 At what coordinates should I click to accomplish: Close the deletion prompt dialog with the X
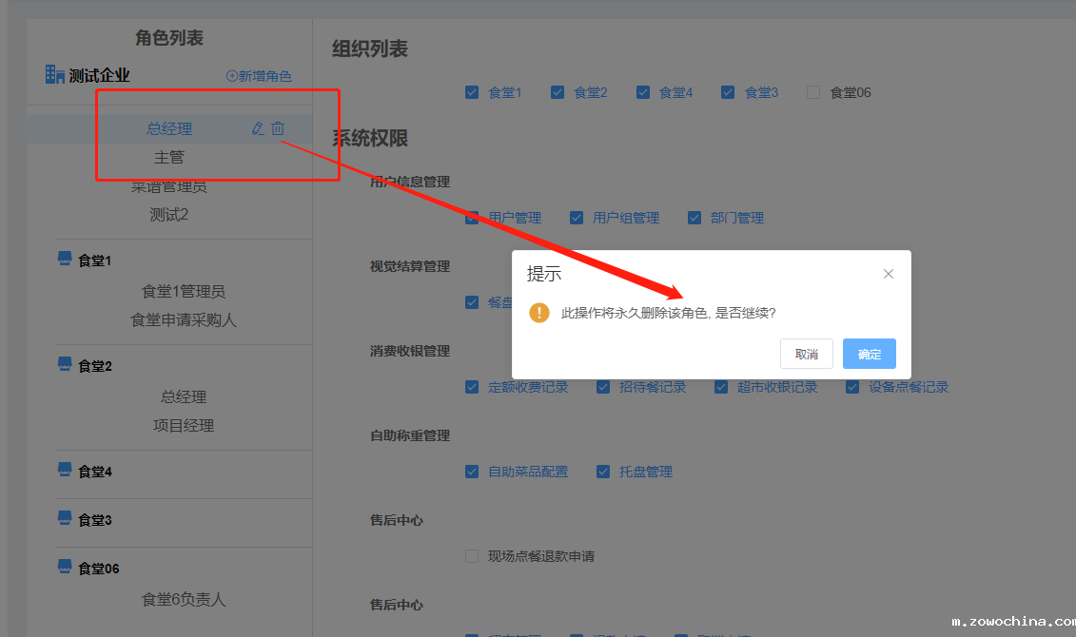coord(888,273)
